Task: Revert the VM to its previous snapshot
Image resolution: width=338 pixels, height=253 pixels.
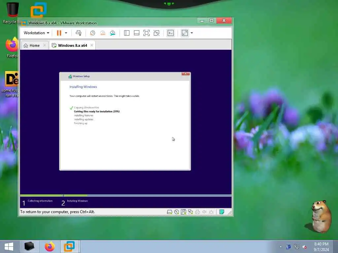Action: (103, 33)
